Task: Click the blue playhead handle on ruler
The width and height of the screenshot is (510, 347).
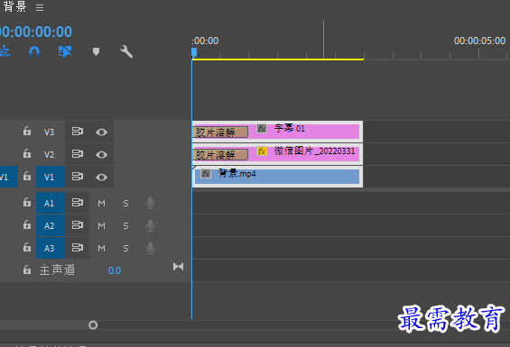Action: pos(194,52)
